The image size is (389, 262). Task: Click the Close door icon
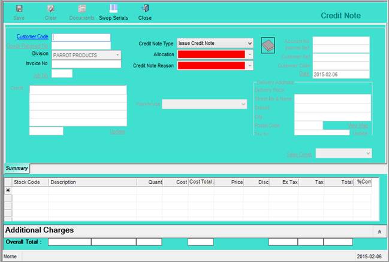[144, 8]
